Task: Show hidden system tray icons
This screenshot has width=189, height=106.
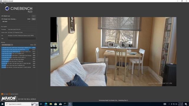Action: pyautogui.click(x=169, y=104)
